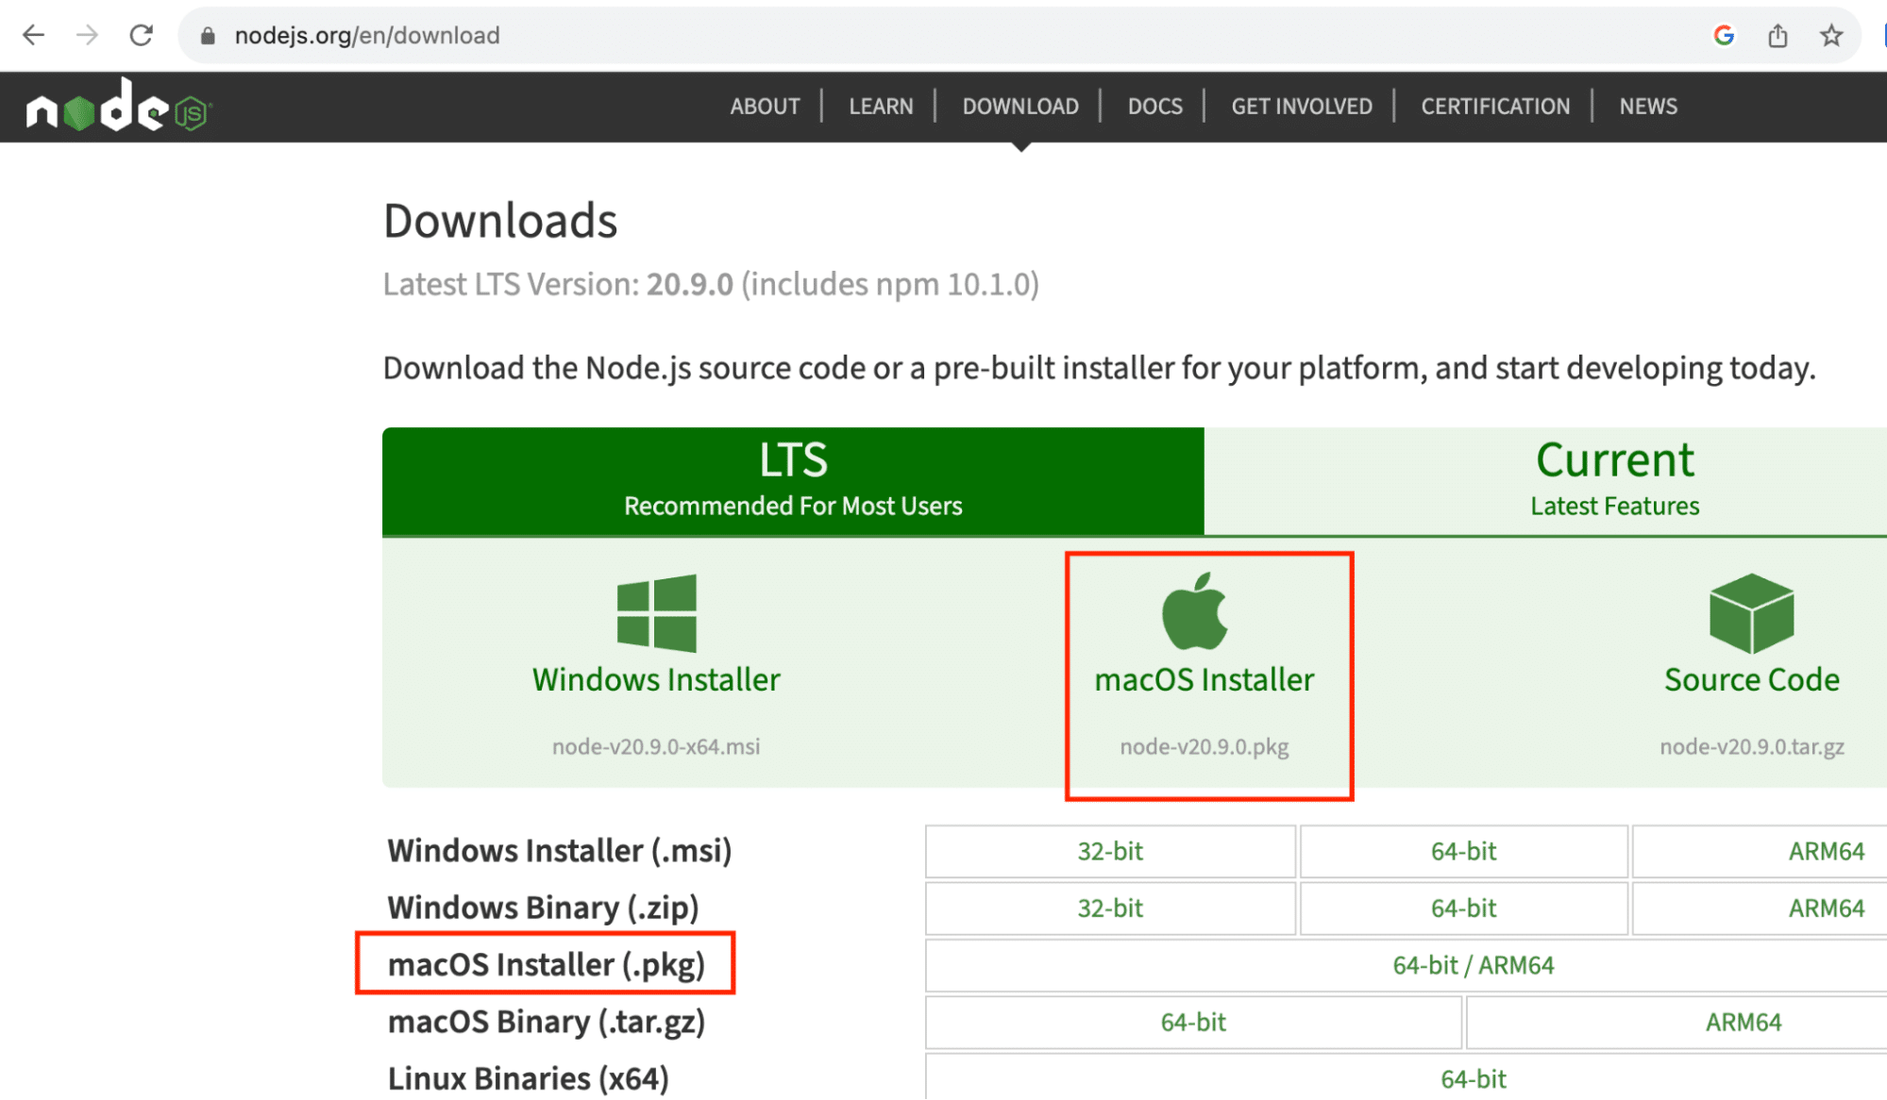Viewport: 1887px width, 1100px height.
Task: Select the 64-bit Linux Binaries option
Action: [1473, 1078]
